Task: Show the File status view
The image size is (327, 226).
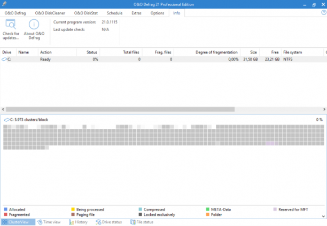Action: pyautogui.click(x=142, y=222)
